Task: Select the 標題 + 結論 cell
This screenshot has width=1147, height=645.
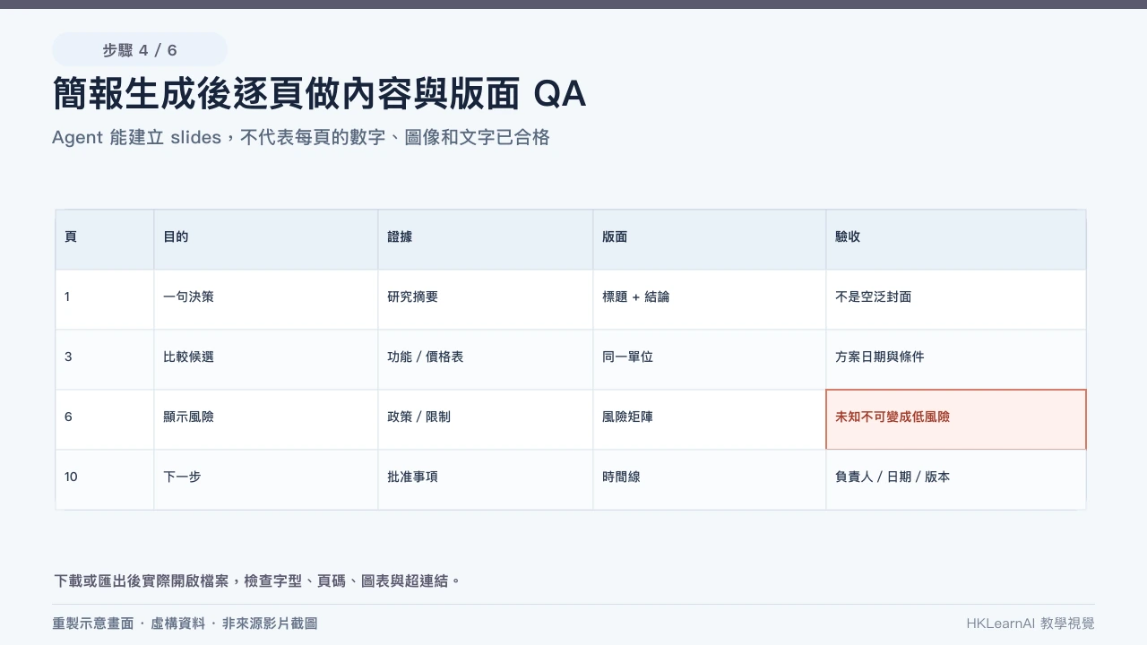Action: pos(710,299)
